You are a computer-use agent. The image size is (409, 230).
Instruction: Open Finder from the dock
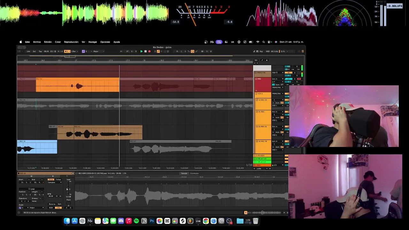[67, 221]
